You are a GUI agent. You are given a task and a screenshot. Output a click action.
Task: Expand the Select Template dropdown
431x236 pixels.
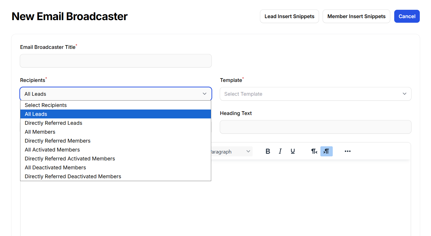click(x=315, y=94)
